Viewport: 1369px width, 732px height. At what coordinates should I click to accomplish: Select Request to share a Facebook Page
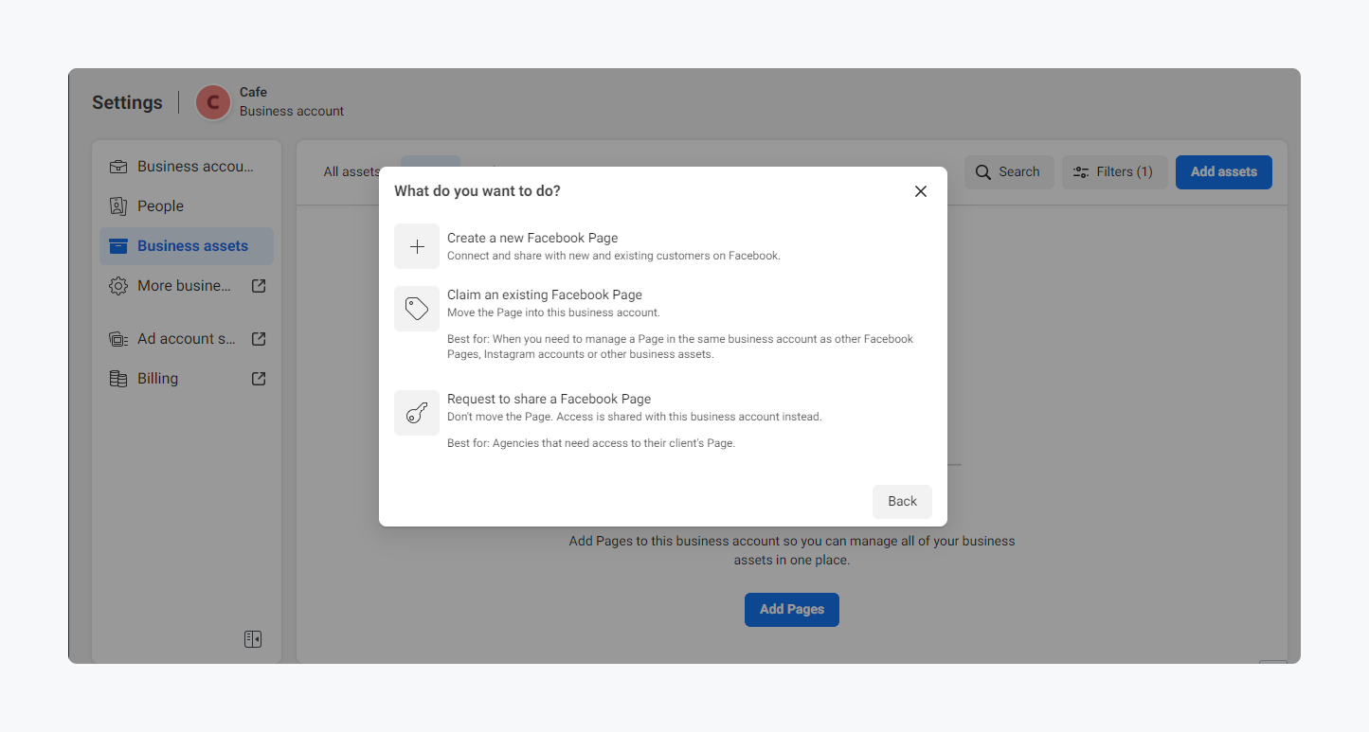click(549, 400)
